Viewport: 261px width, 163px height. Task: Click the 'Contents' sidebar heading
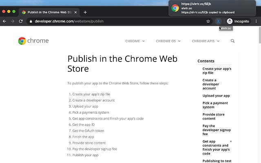click(x=206, y=61)
